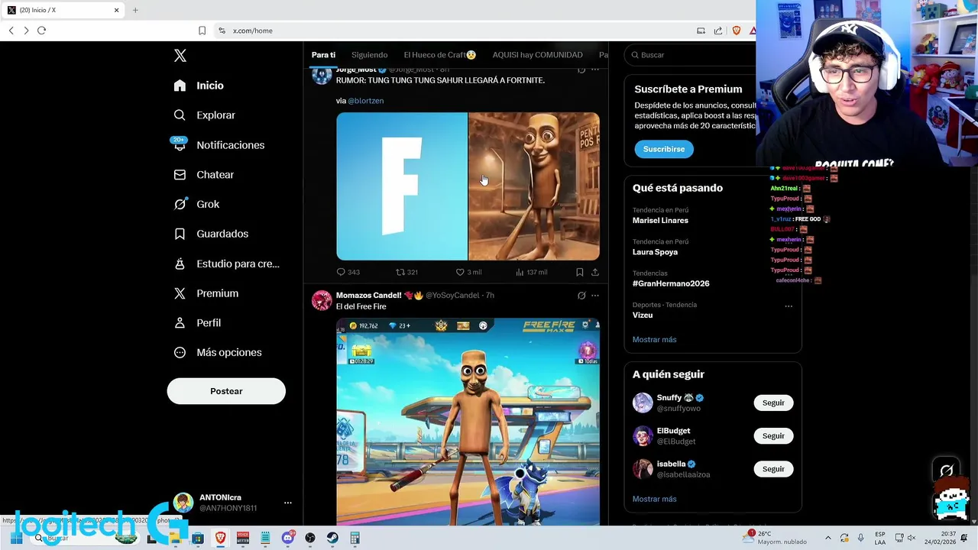978x550 pixels.
Task: Click the Buscar search field
Action: tap(691, 55)
